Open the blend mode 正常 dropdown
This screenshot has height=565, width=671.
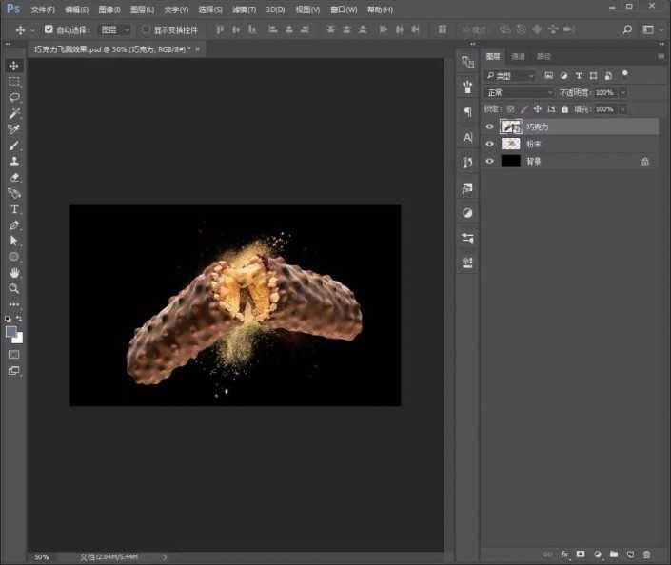point(519,92)
